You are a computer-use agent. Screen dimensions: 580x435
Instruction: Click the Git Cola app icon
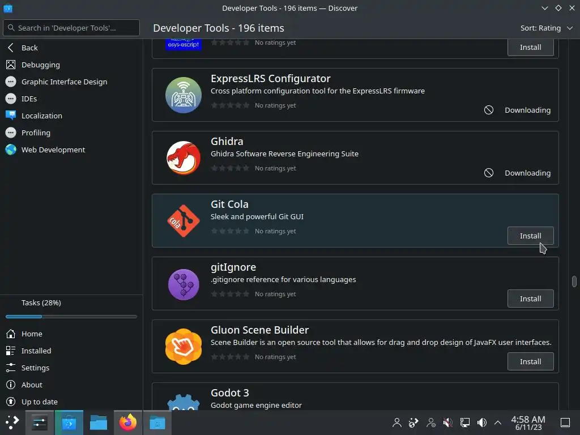pos(184,221)
